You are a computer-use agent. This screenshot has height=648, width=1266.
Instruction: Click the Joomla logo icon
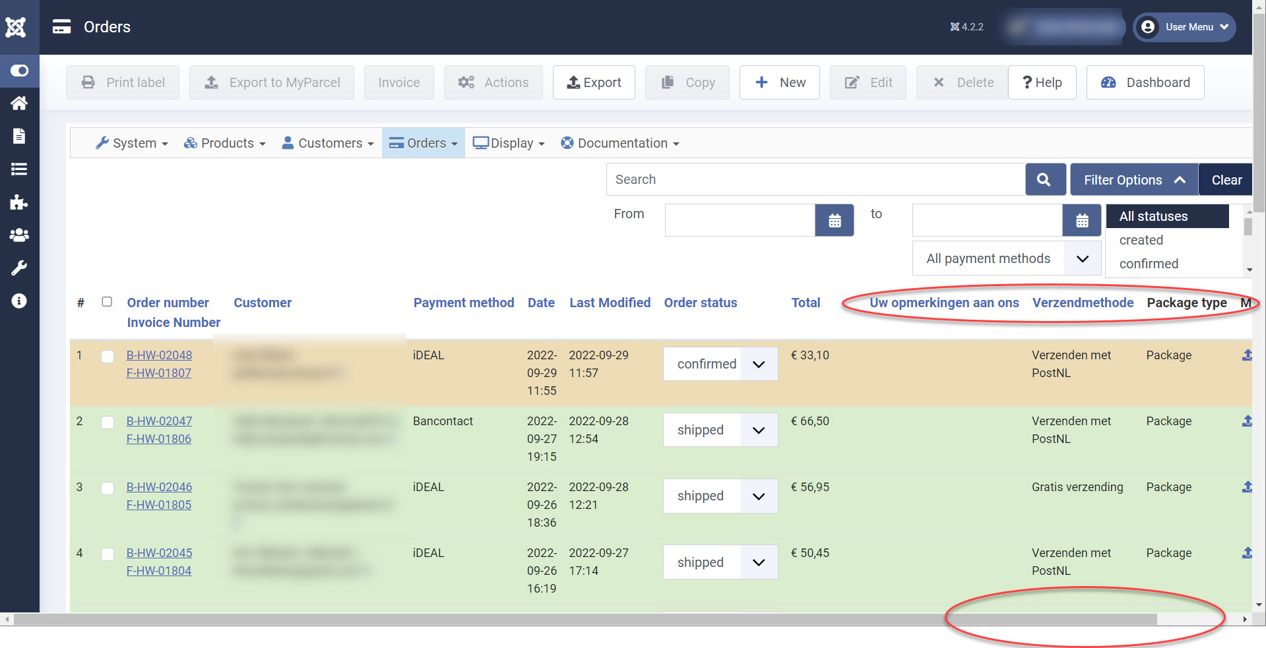(16, 27)
